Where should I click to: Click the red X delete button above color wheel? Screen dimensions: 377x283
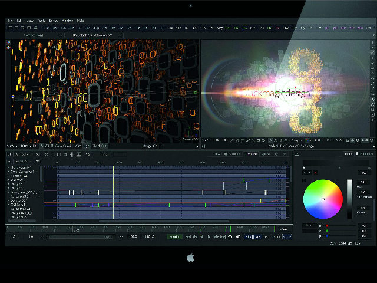315,173
